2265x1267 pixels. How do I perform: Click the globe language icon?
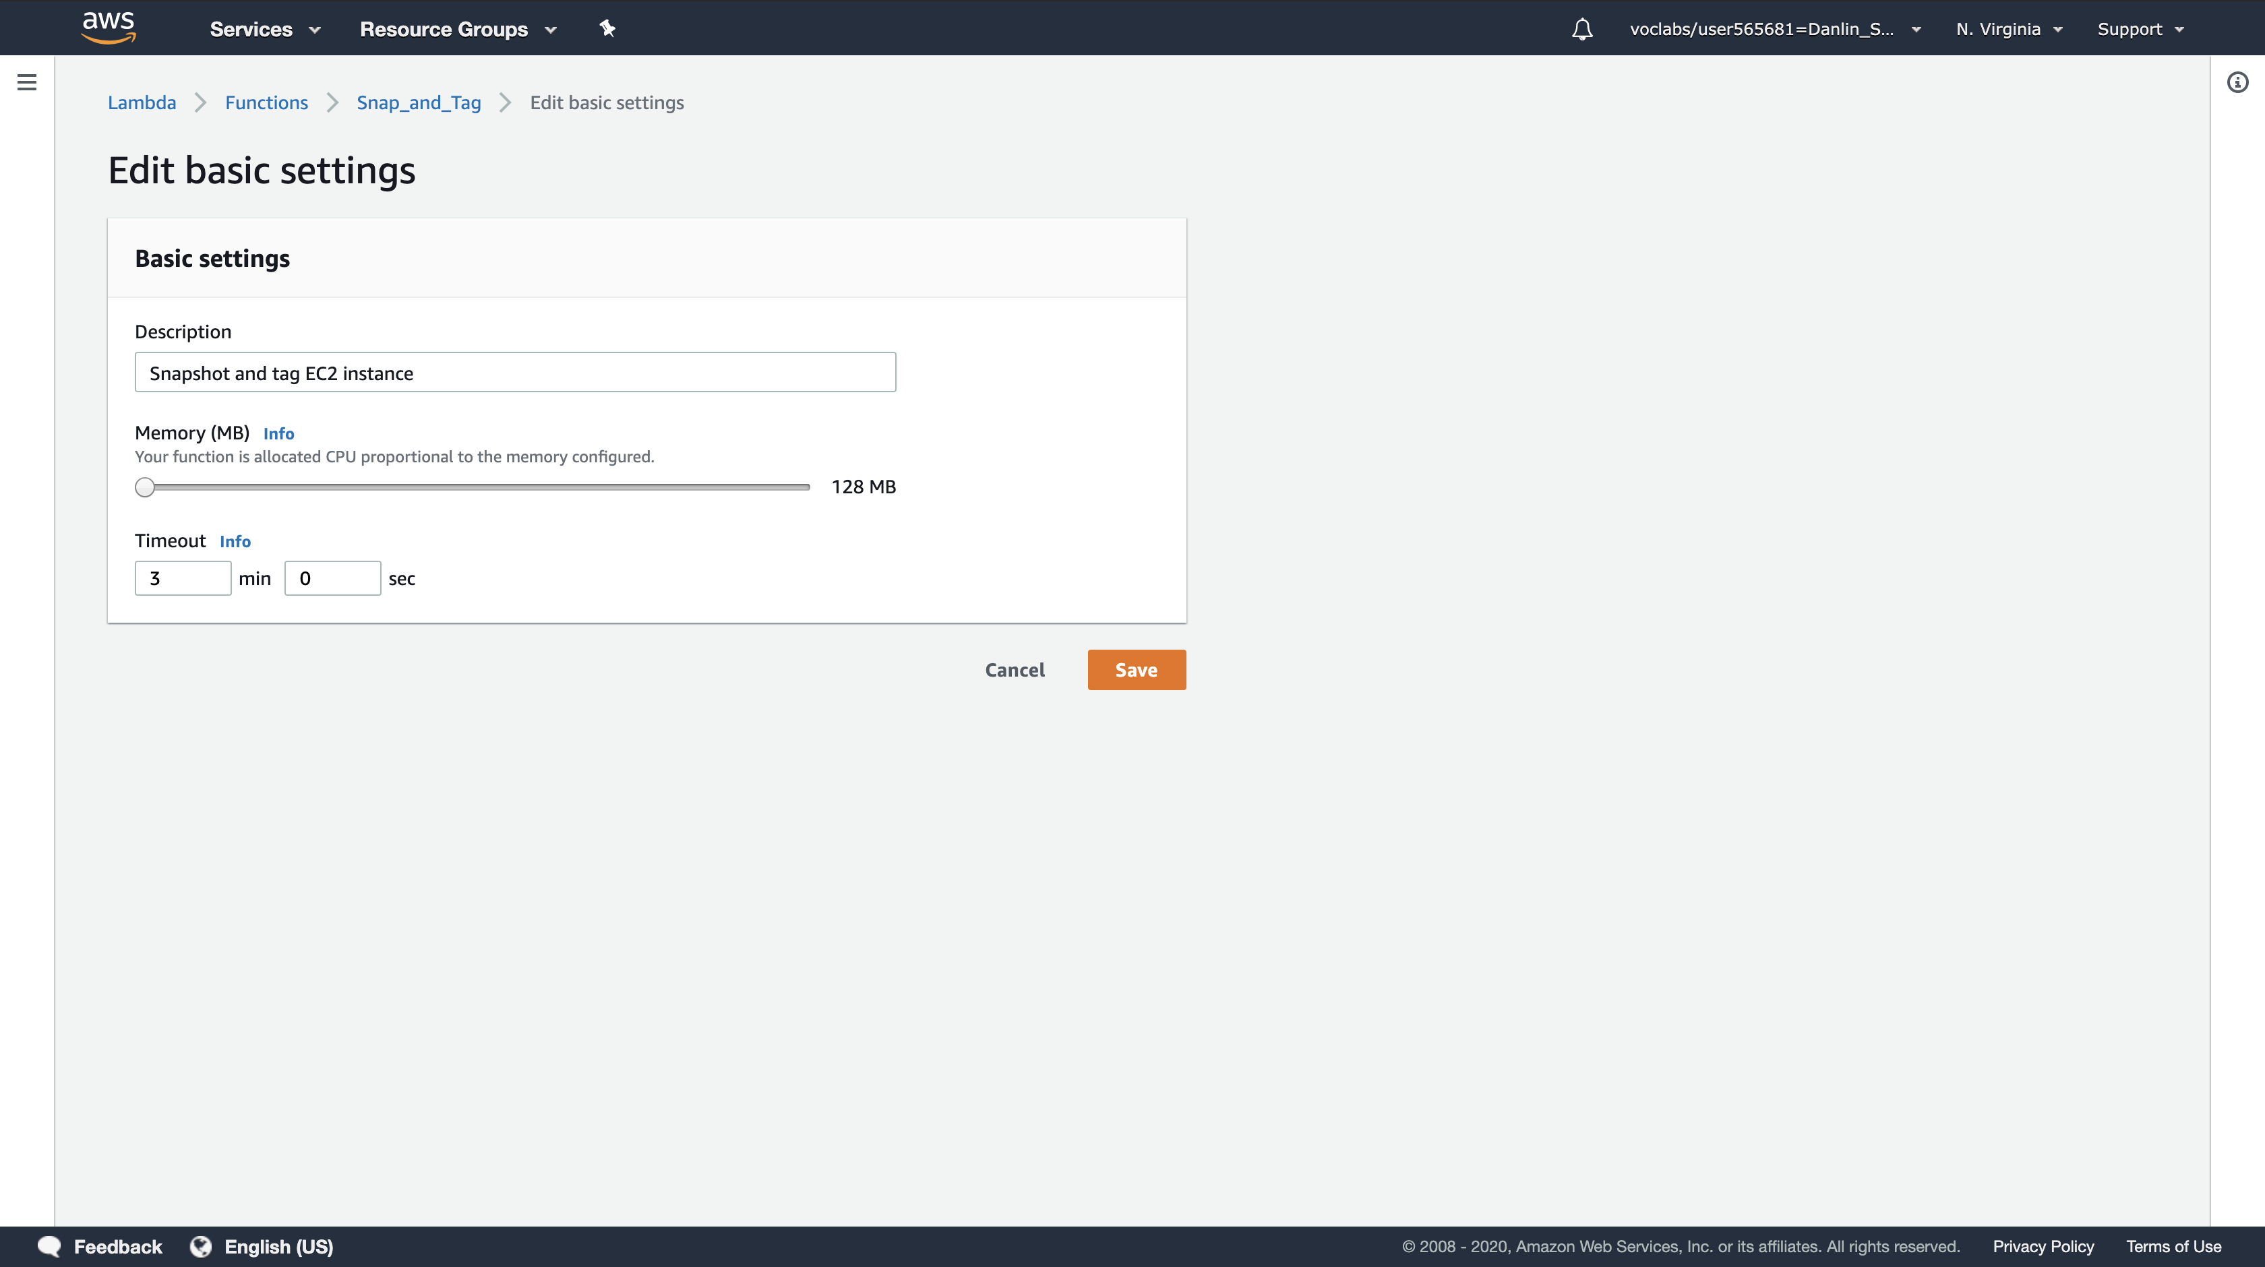click(202, 1246)
